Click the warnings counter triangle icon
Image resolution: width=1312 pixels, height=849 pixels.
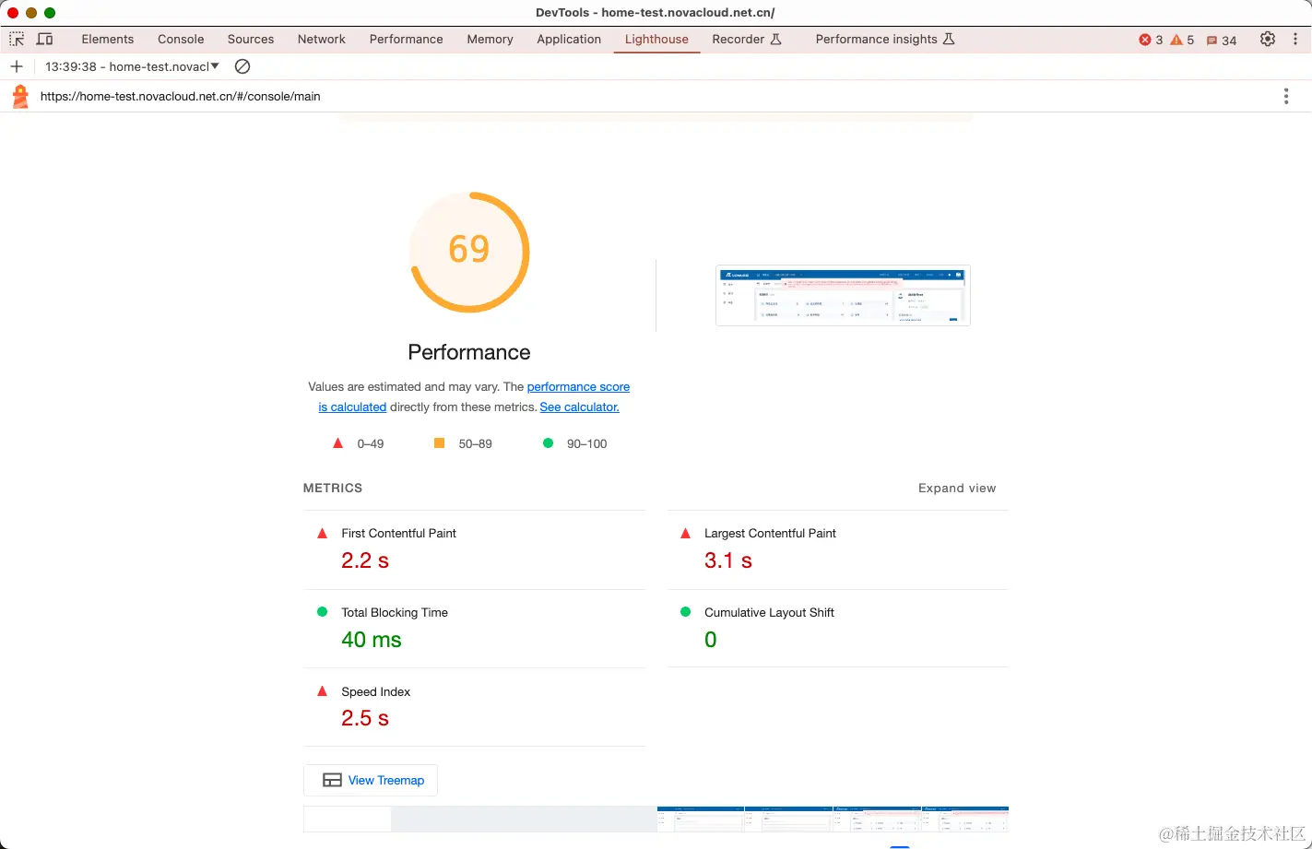click(x=1176, y=40)
